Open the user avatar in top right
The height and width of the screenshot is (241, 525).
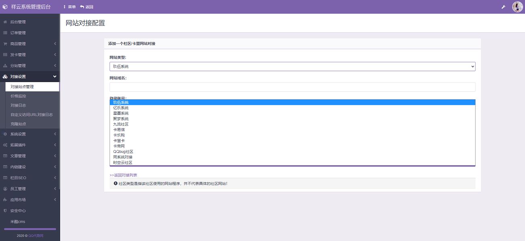[517, 7]
